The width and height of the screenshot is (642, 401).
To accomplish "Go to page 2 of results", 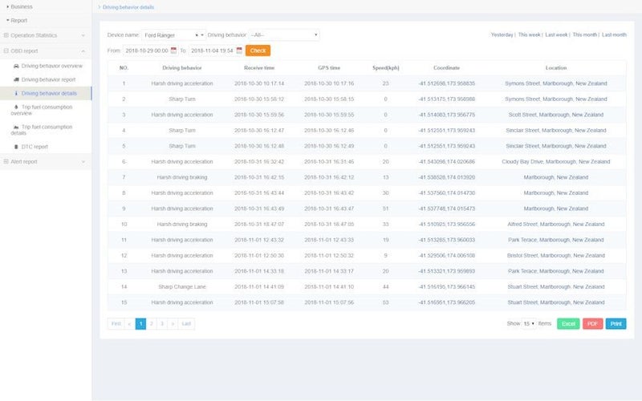I will [x=152, y=324].
